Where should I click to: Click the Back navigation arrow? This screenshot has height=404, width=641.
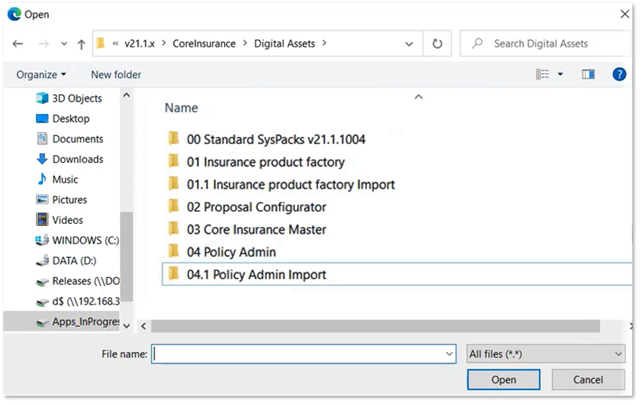pos(17,44)
